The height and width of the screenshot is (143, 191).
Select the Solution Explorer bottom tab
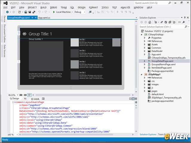(x=148, y=134)
